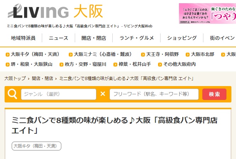Click the arrow icon beside 堺・和泉・大阪狭山
The width and height of the screenshot is (236, 159).
click(x=7, y=65)
